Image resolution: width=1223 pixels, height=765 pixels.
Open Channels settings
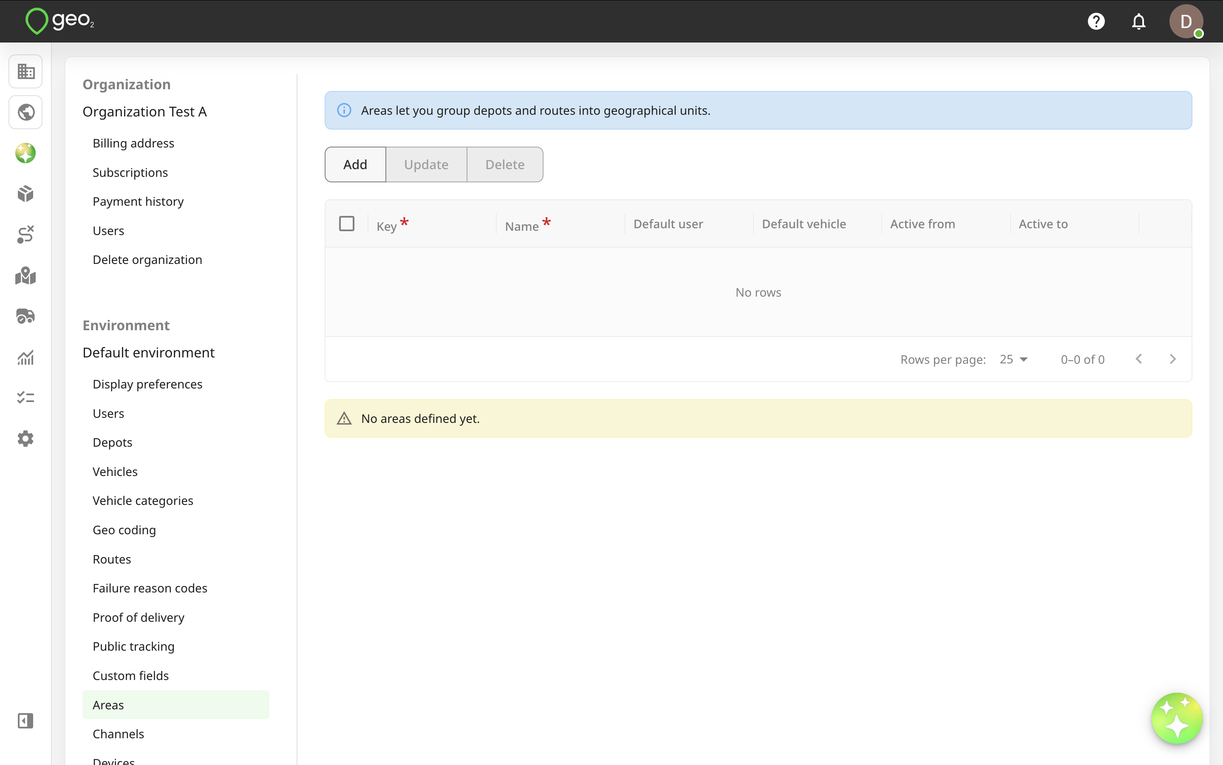(x=119, y=734)
